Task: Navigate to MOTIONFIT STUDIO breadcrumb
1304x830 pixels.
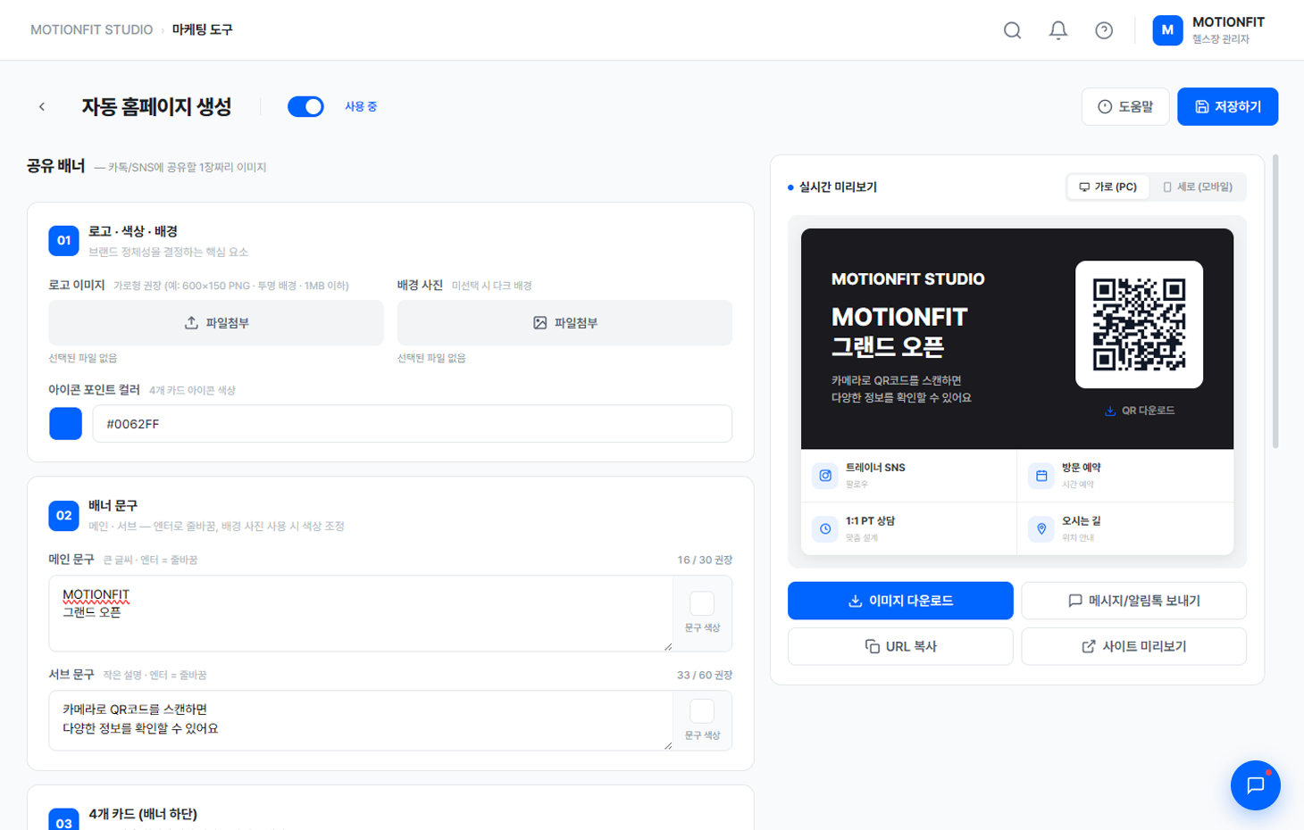Action: click(92, 29)
